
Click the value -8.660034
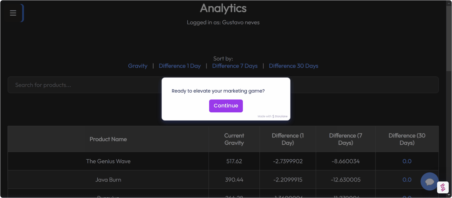coord(346,161)
